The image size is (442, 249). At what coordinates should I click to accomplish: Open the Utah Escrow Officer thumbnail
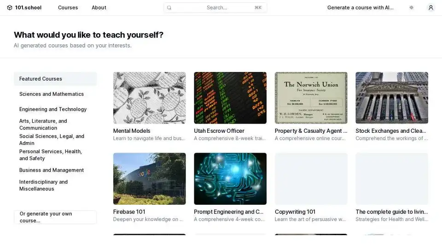pos(230,98)
